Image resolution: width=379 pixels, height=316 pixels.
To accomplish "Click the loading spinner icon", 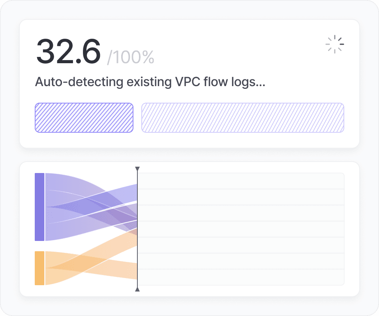I will [x=334, y=44].
